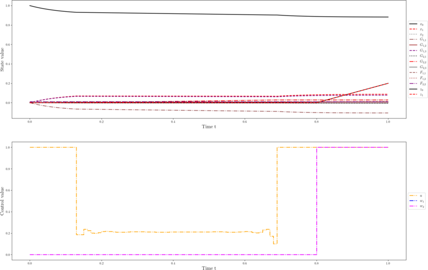Click the 0.6 time tick under control plot
This screenshot has height=270, width=428.
[x=245, y=263]
